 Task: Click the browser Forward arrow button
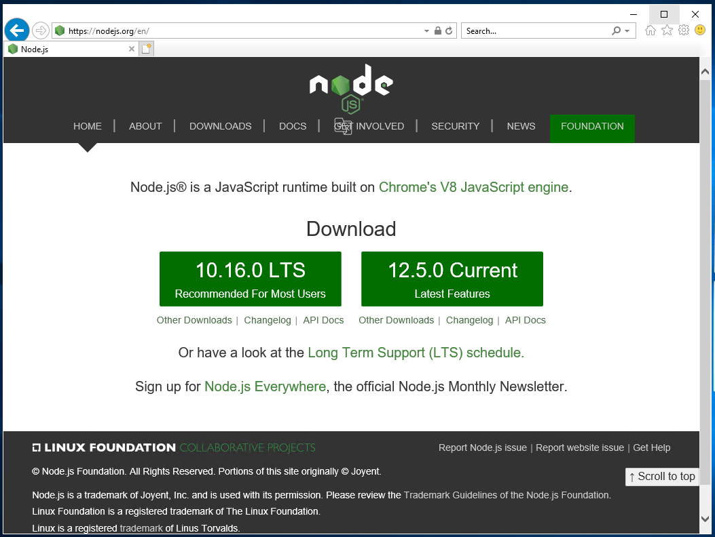tap(41, 31)
